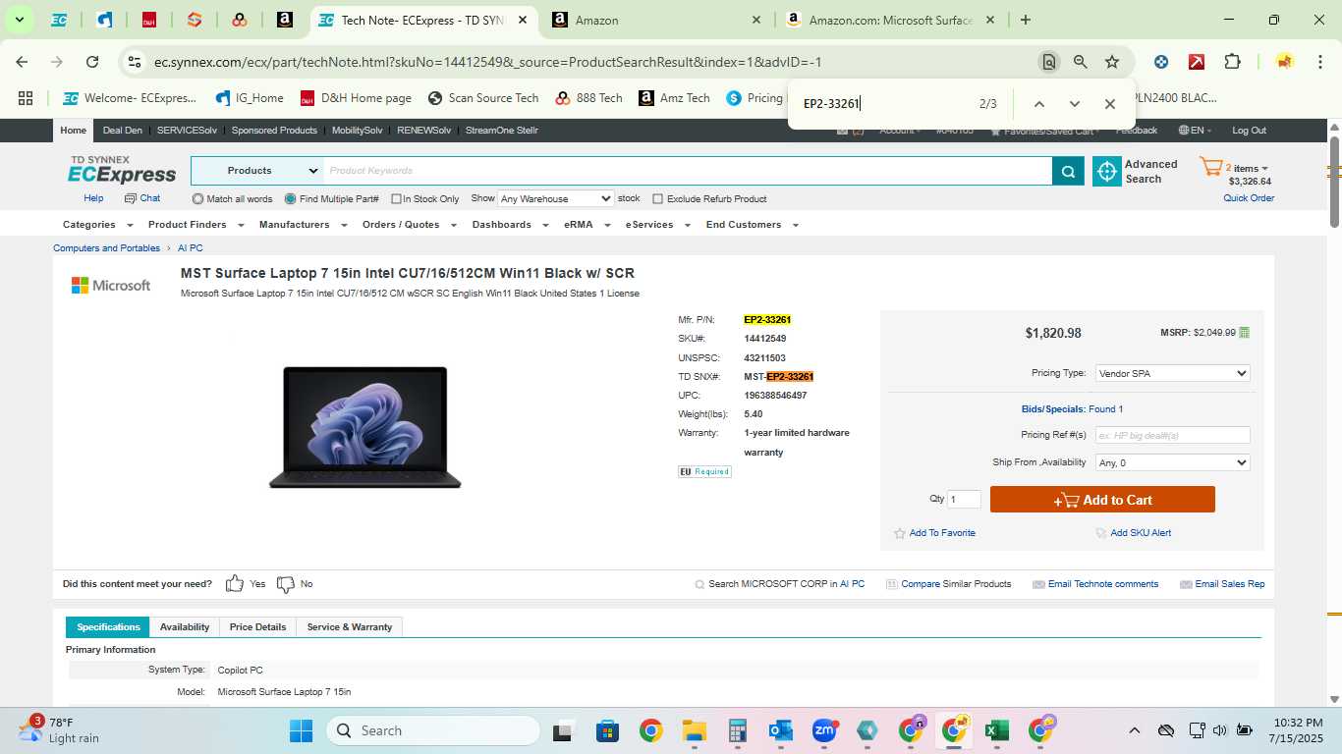Open Windows Start menu
This screenshot has width=1342, height=754.
[301, 731]
